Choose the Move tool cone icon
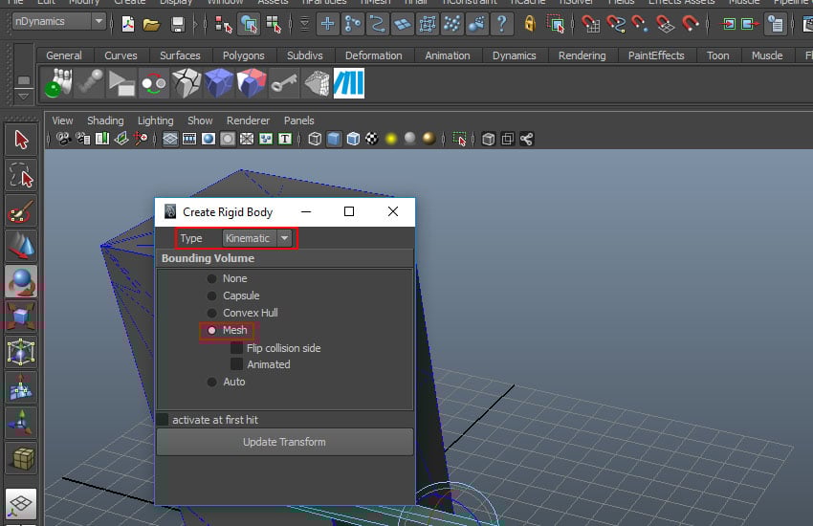813x526 pixels. click(x=21, y=246)
